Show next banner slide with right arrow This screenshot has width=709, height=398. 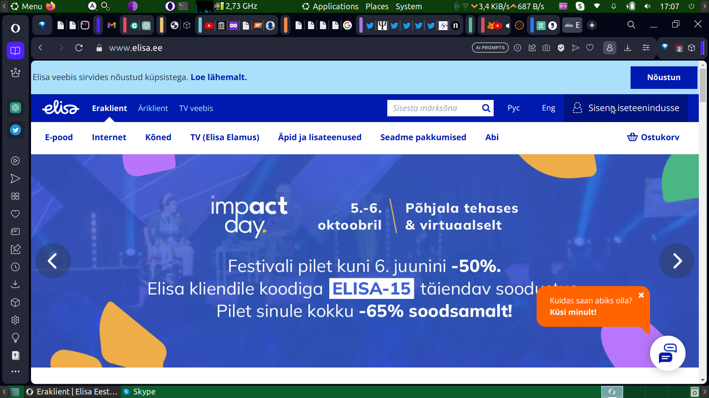pyautogui.click(x=677, y=261)
